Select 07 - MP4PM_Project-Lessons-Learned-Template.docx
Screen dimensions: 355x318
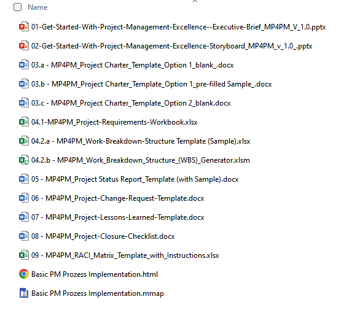[x=118, y=217]
